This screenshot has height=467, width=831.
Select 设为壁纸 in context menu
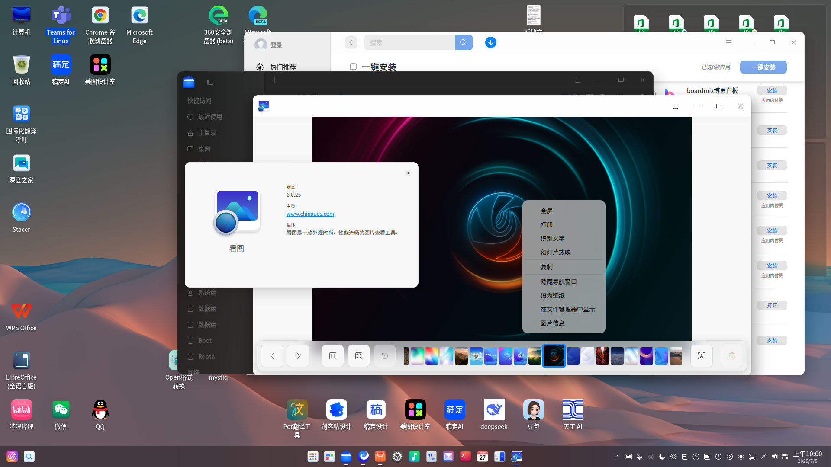click(564, 295)
